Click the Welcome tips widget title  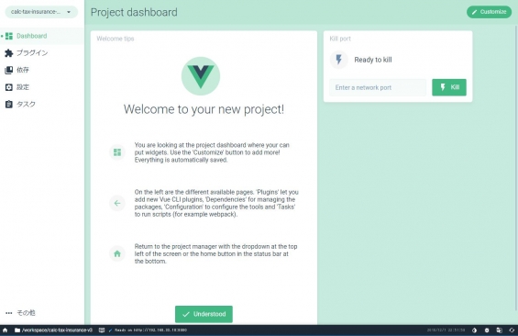[116, 39]
